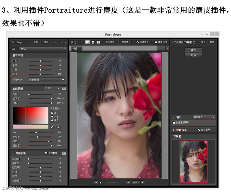Screen dimensions: 231x193
Task: Zoom in preview with plus button
Action: [128, 183]
